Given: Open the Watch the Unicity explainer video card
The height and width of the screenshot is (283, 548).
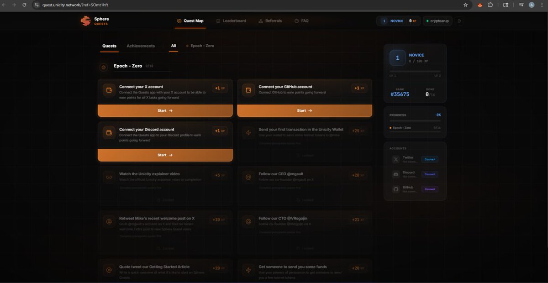Looking at the screenshot, I should coord(165,186).
